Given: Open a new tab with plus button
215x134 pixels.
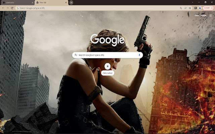Looking at the screenshot, I should point(71,2).
